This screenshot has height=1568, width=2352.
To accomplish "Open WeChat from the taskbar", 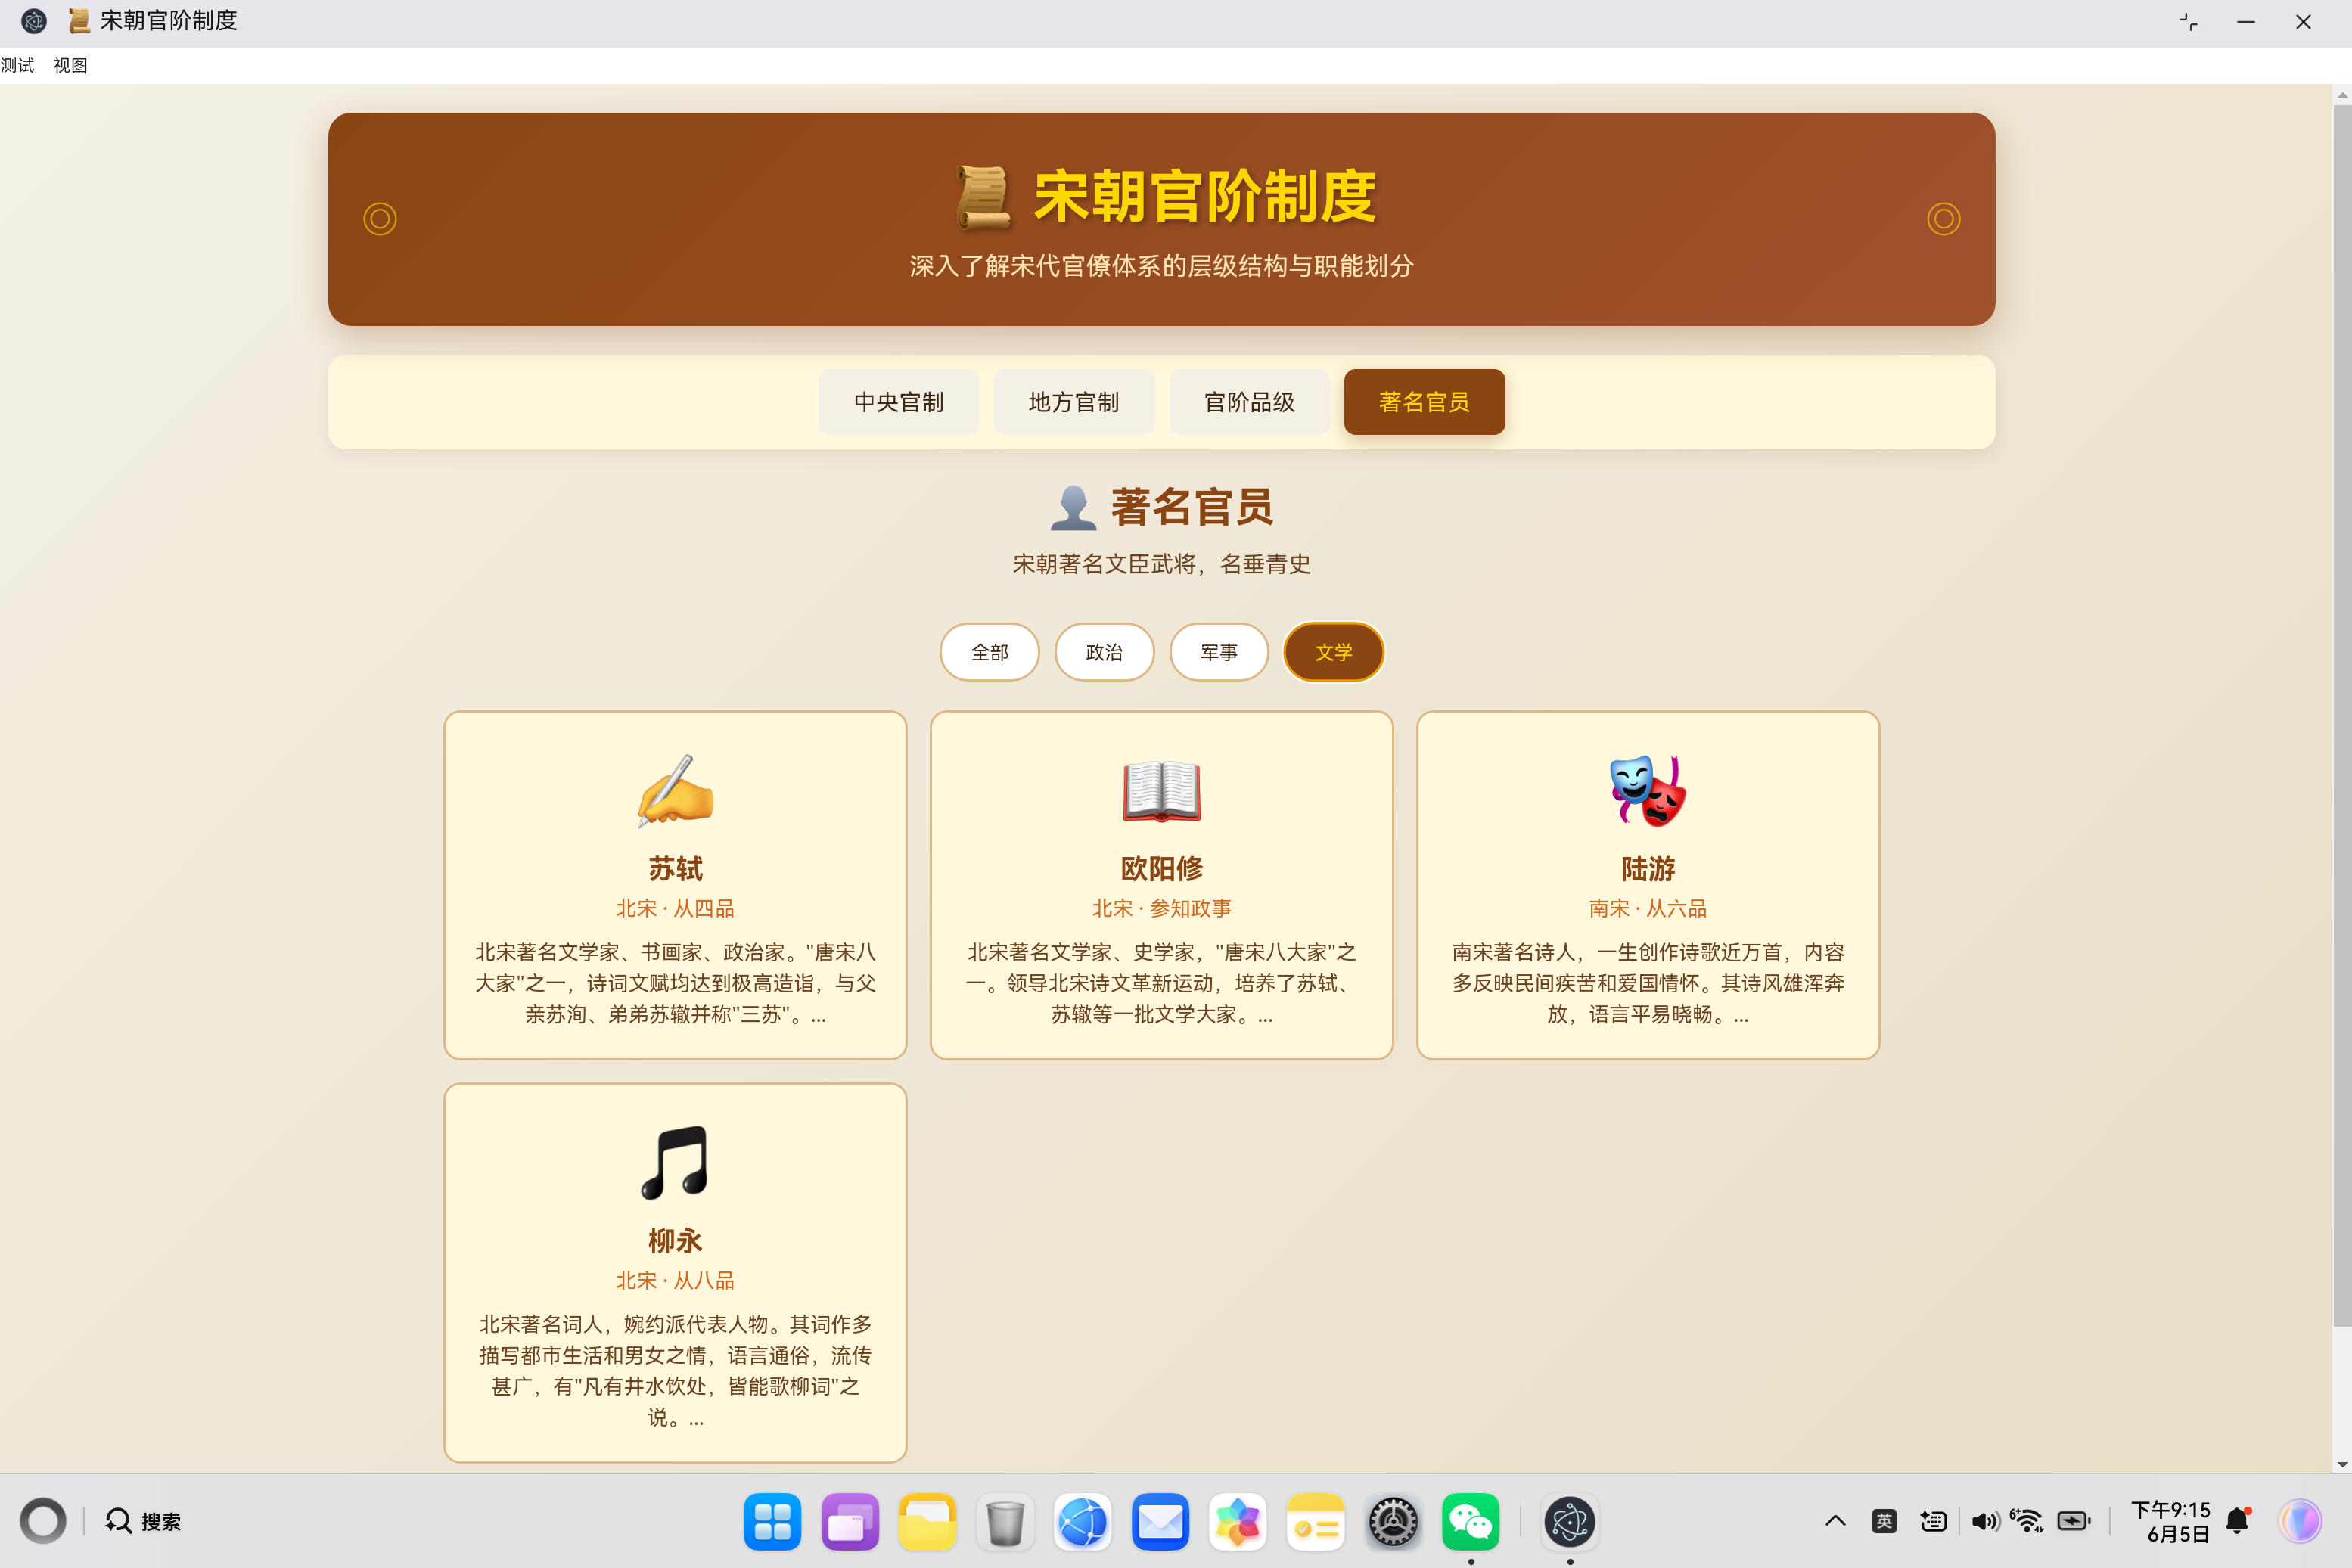I will tap(1470, 1522).
